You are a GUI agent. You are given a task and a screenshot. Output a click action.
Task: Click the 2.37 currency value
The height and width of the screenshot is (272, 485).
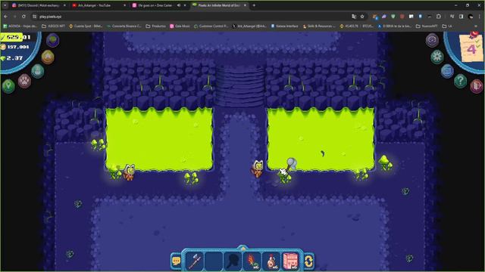[14, 58]
